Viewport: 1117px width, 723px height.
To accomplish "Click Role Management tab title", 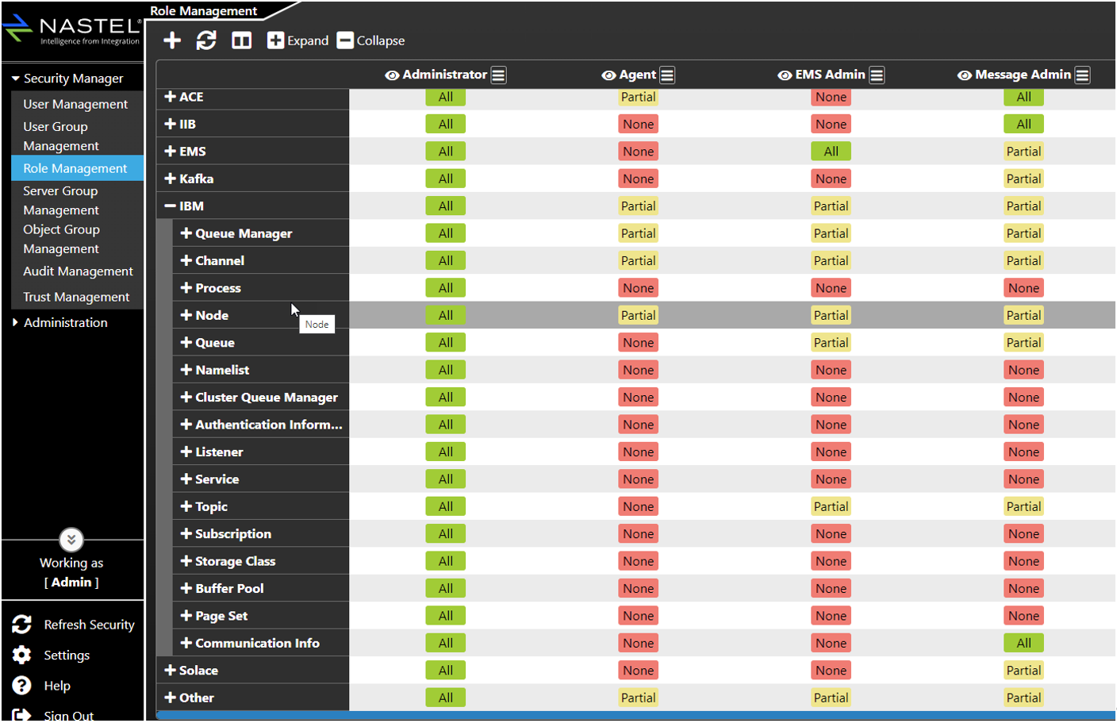I will point(204,10).
